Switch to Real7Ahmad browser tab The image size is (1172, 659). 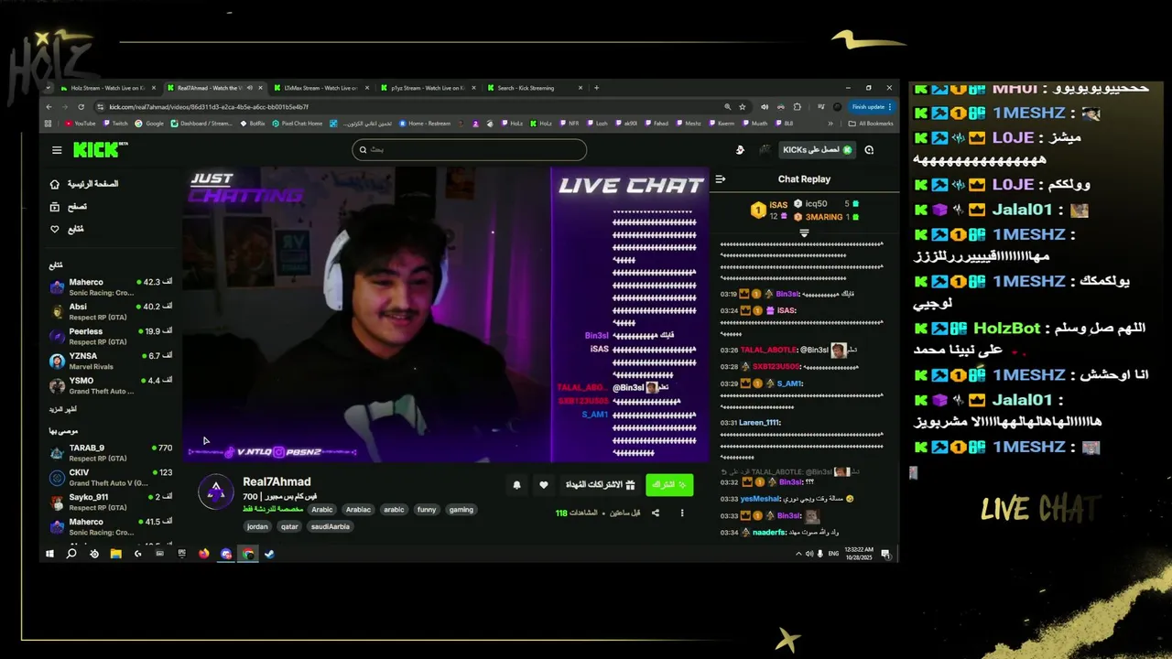click(214, 88)
